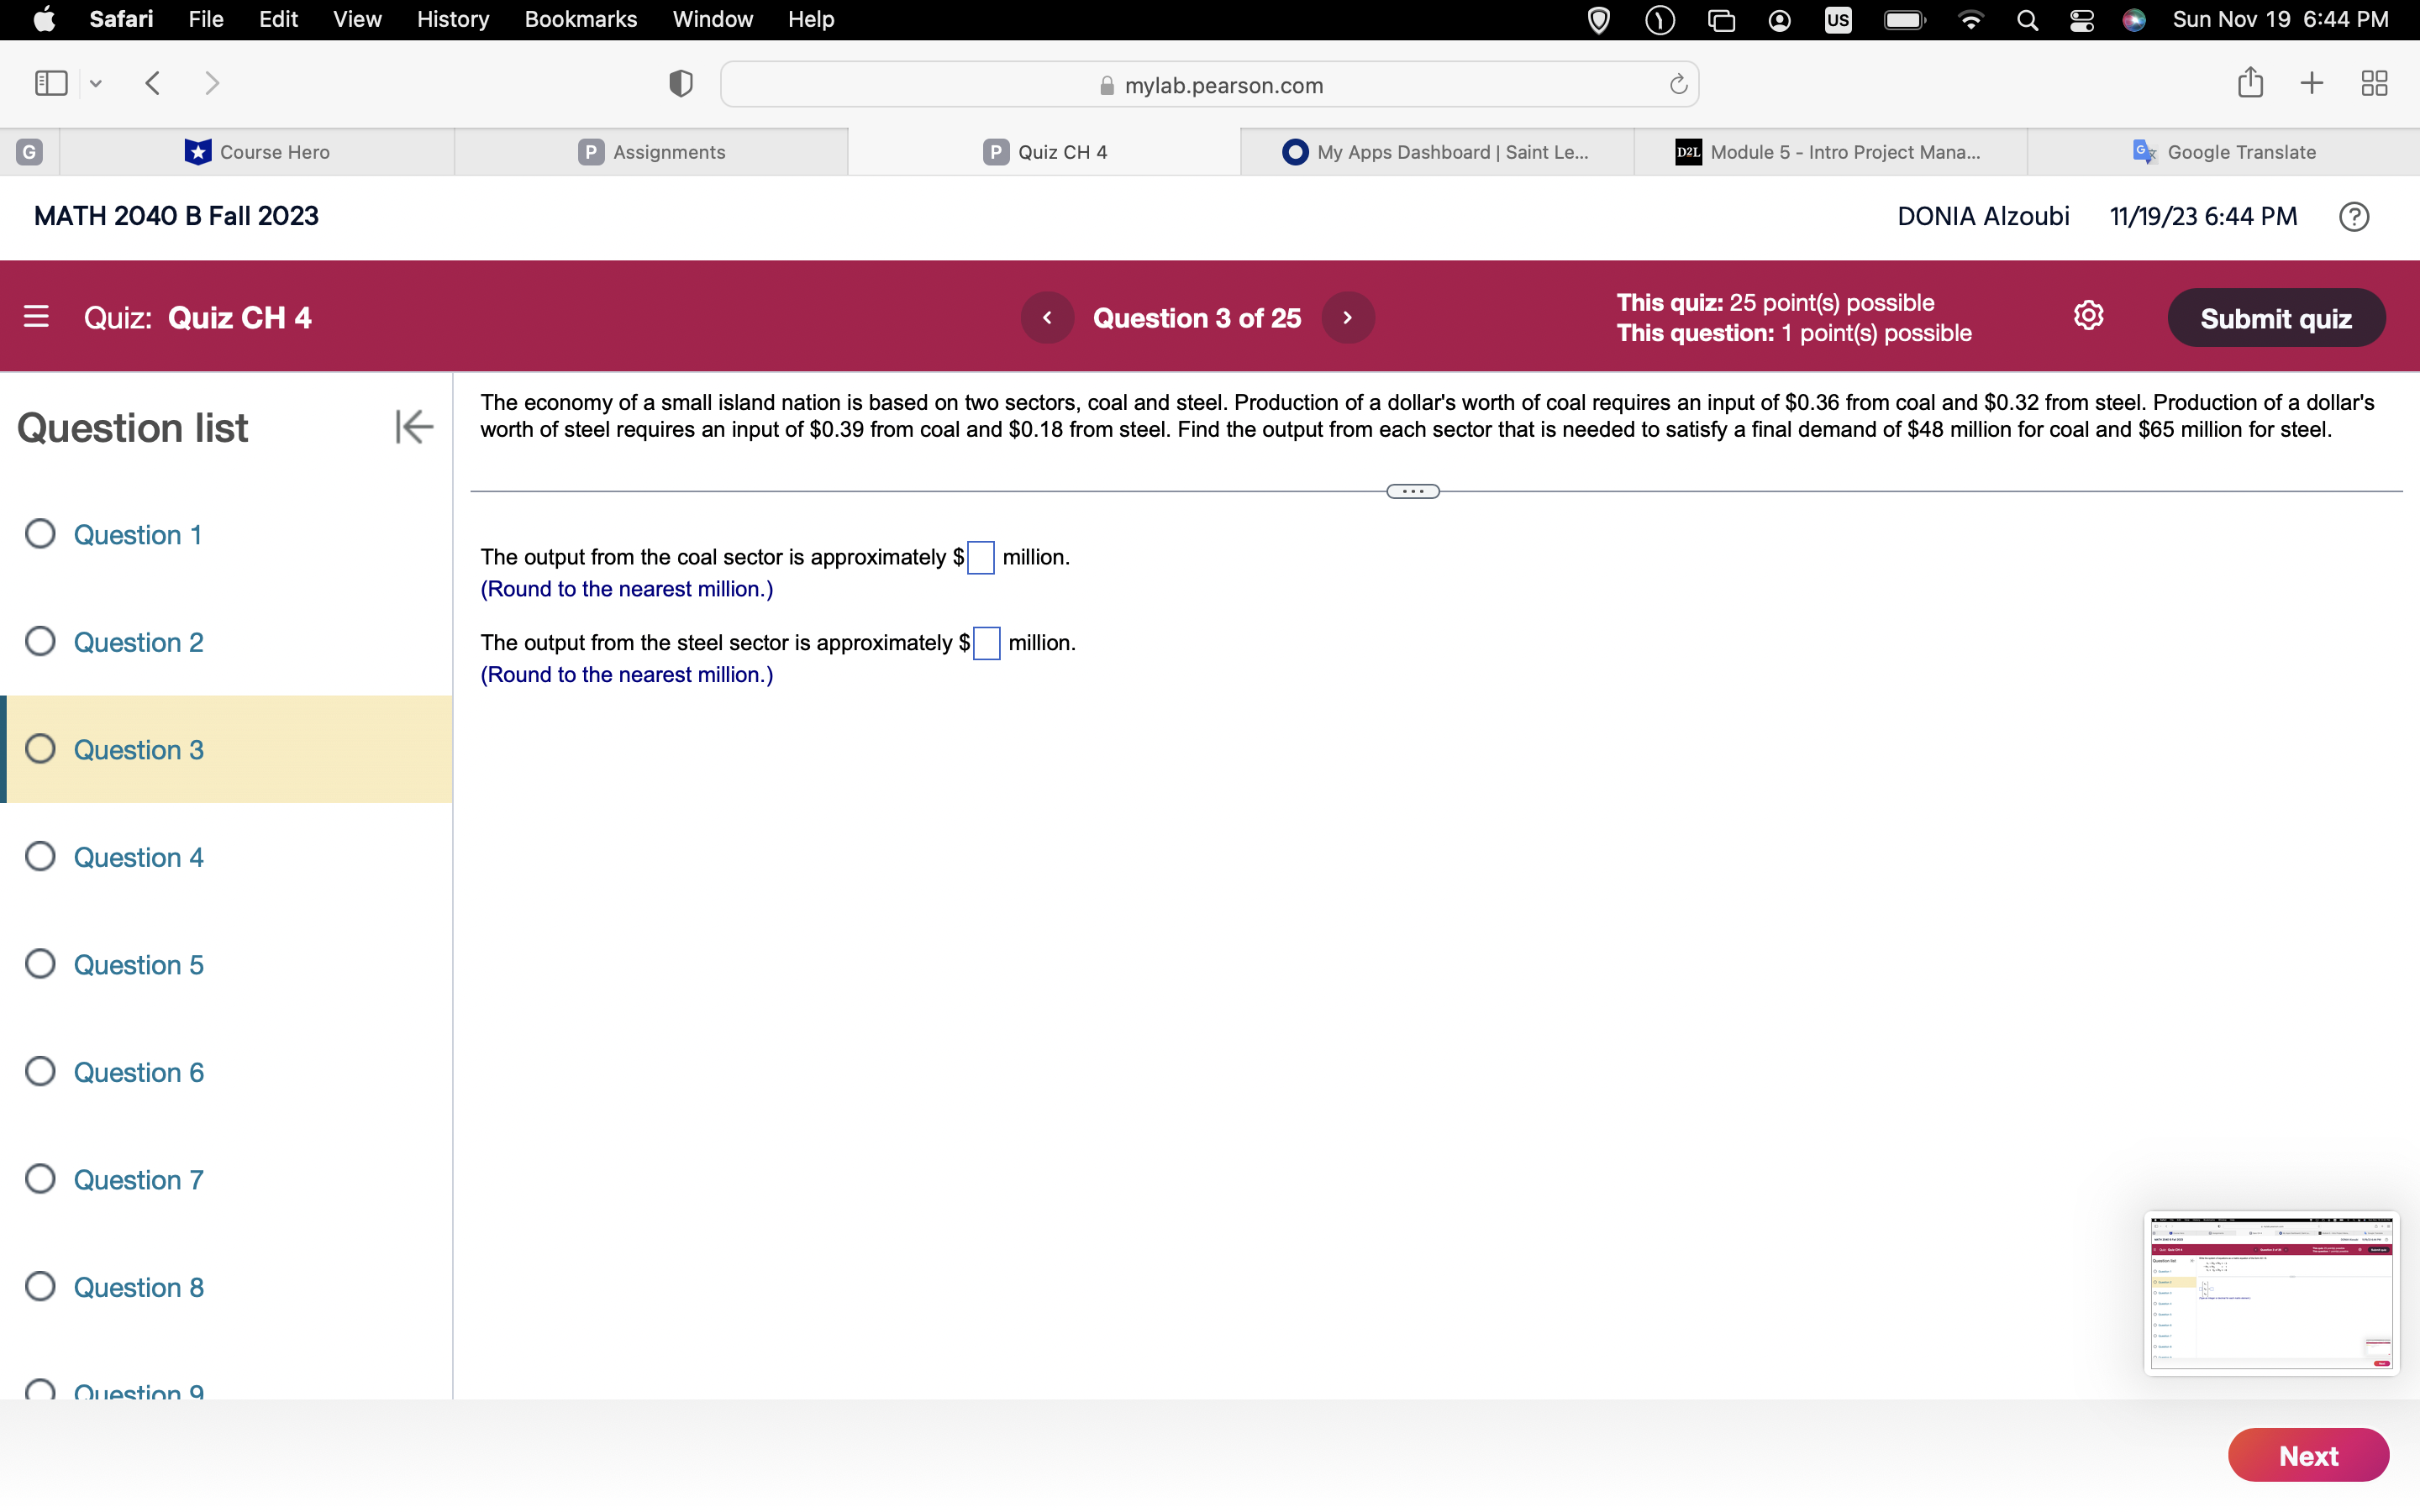This screenshot has height=1512, width=2420.
Task: Switch to the Course Hero tab
Action: coord(257,152)
